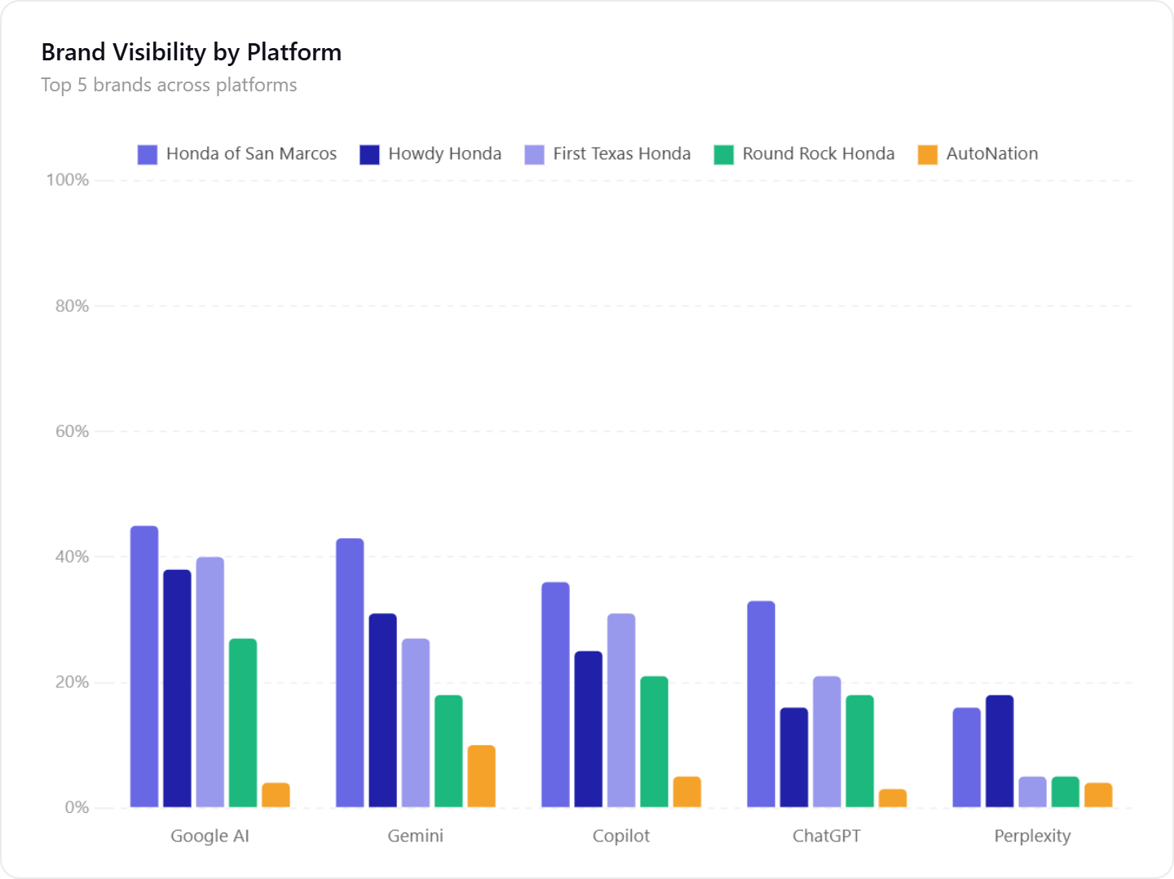Click the Honda of San Marcos legend marker
The height and width of the screenshot is (879, 1174).
pyautogui.click(x=147, y=153)
